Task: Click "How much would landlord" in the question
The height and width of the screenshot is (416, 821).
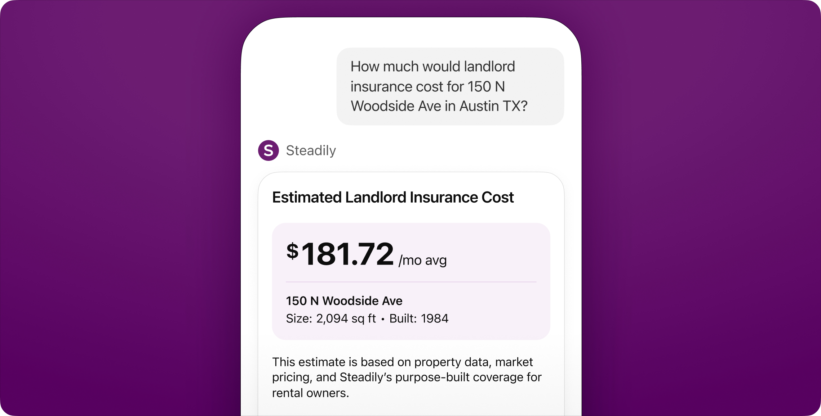Action: [x=432, y=67]
